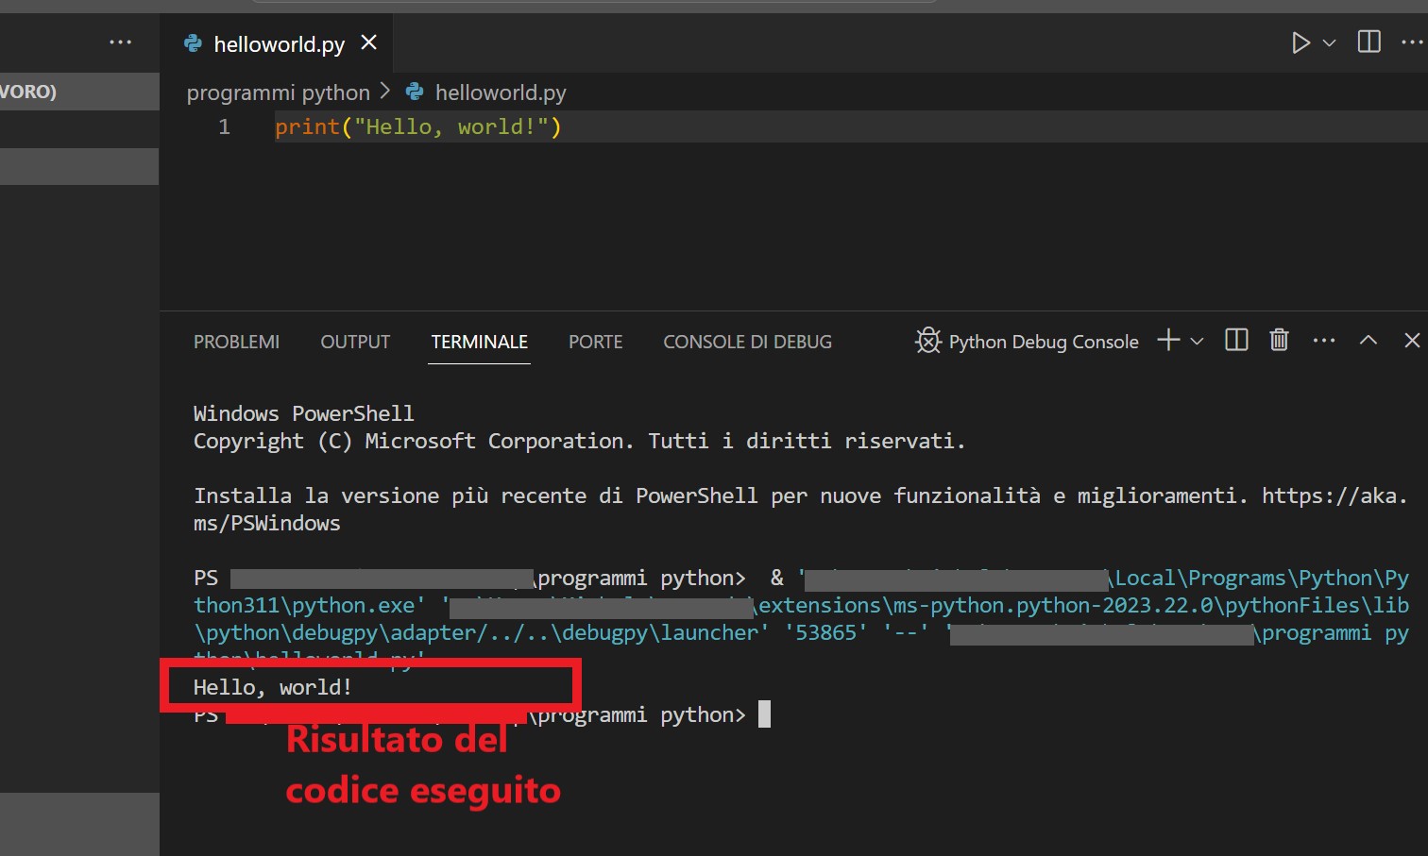
Task: Close the helloworld.py editor tab
Action: point(369,42)
